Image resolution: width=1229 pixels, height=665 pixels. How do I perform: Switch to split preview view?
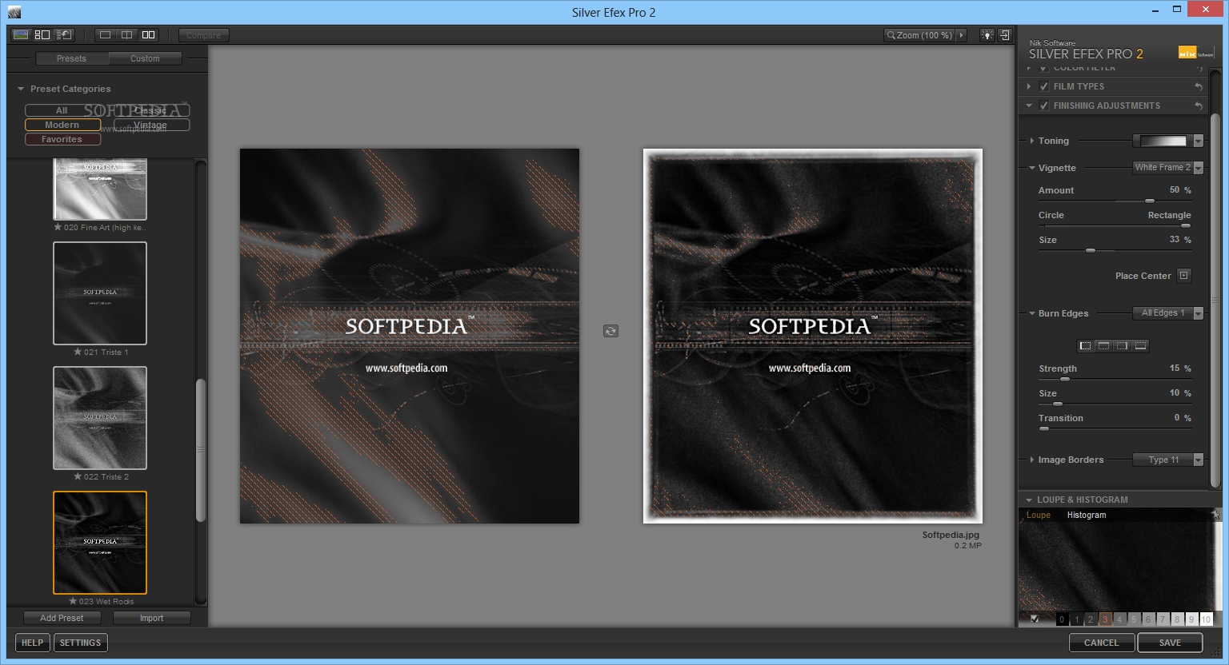(126, 34)
